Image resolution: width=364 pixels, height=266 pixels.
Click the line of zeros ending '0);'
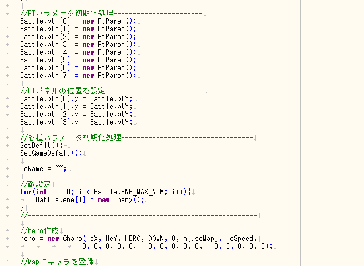click(x=177, y=246)
